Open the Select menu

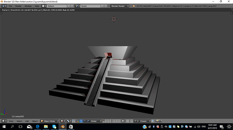click(19, 121)
